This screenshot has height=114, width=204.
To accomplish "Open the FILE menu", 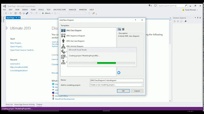I will point(4,10).
